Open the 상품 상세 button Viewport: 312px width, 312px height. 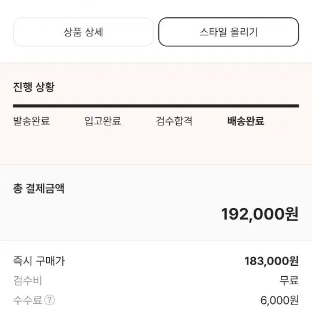83,32
